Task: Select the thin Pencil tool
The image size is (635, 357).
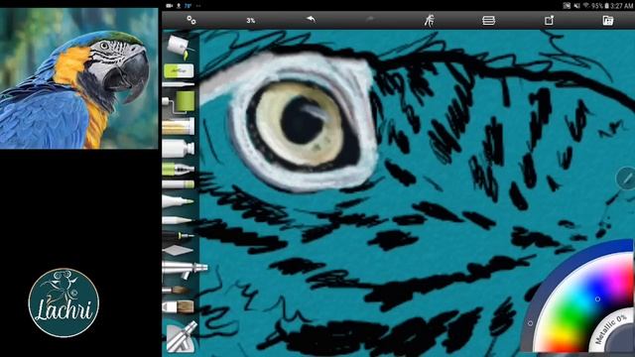Action: (179, 84)
